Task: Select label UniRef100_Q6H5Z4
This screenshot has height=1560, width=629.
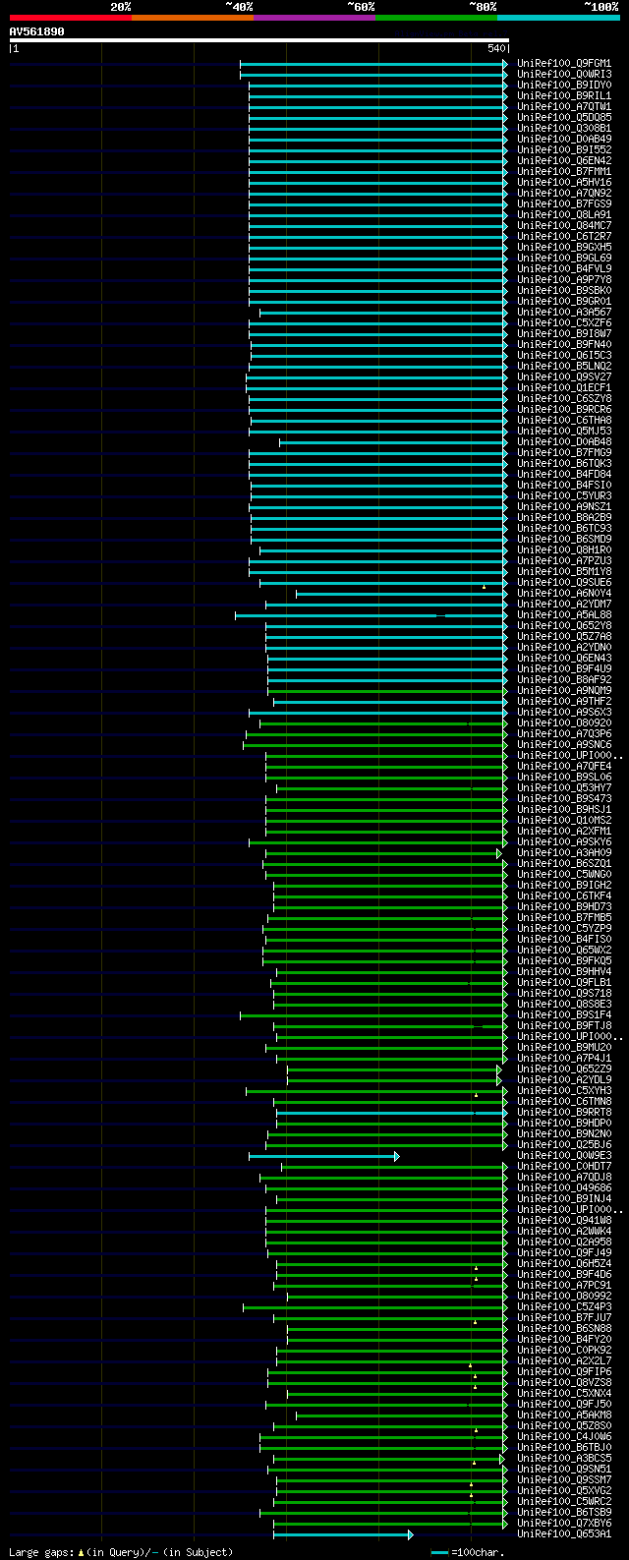Action: click(564, 1264)
